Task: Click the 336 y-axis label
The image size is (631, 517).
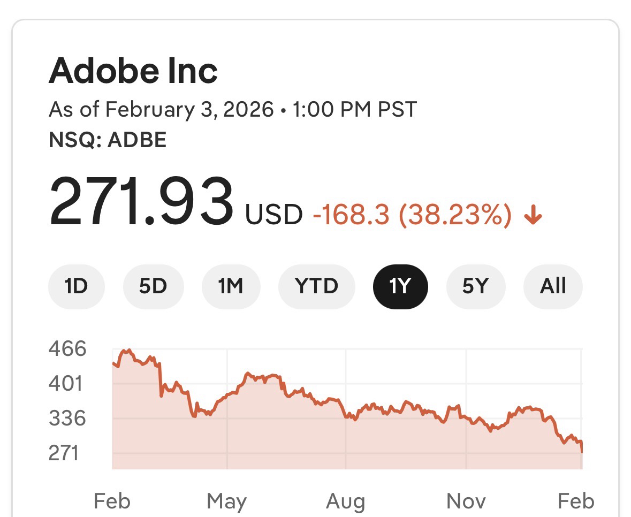Action: point(67,419)
